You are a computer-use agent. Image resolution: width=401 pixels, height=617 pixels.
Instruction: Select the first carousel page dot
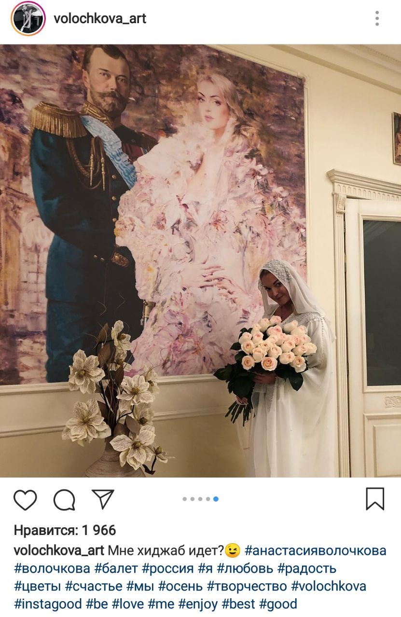pos(185,499)
